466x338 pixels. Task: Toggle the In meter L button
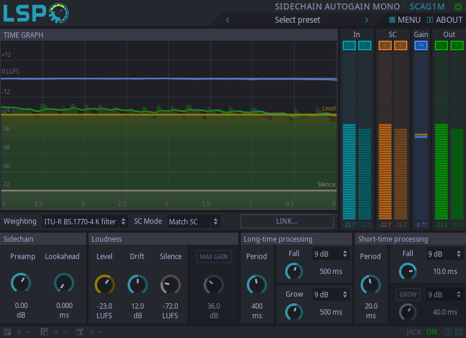click(349, 45)
